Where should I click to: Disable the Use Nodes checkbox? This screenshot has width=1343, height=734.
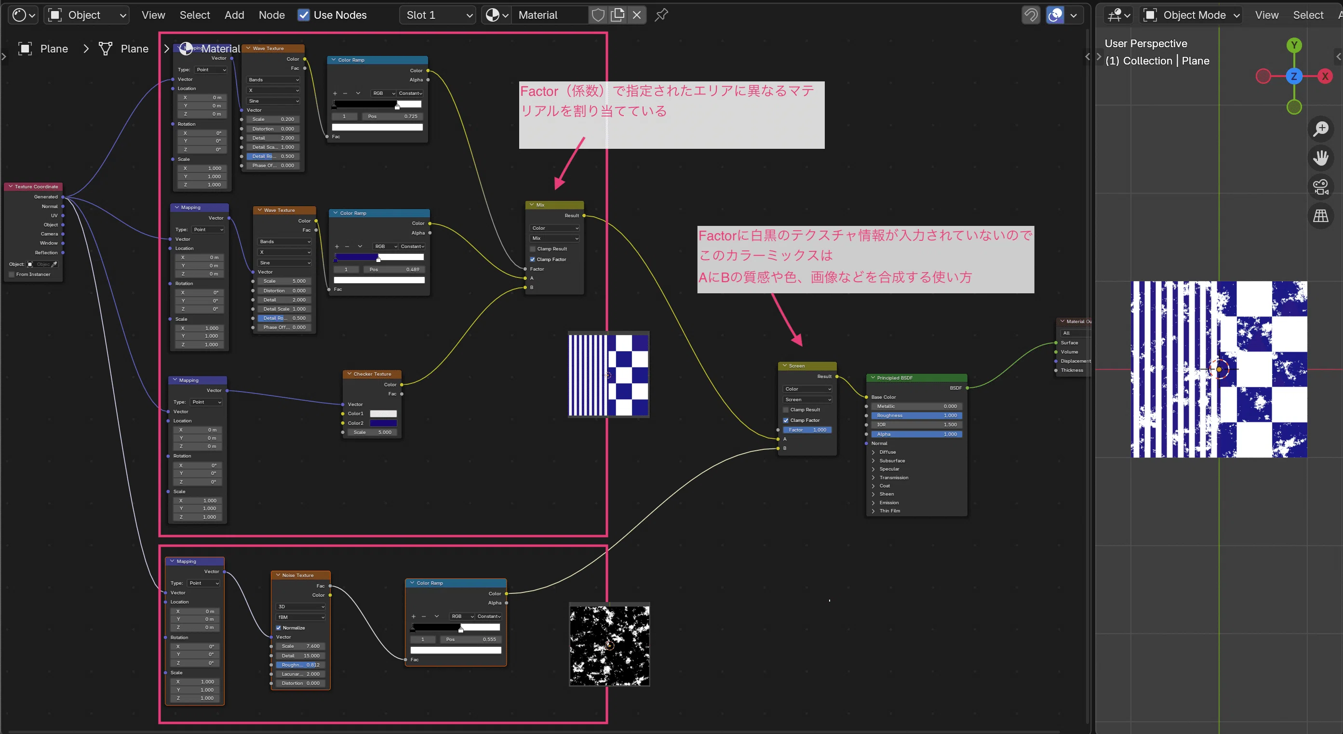pos(303,15)
